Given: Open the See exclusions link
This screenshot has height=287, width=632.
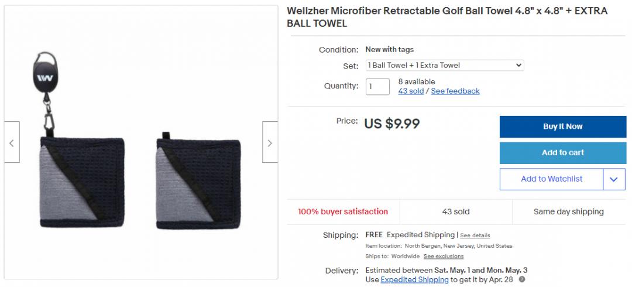Looking at the screenshot, I should click(444, 257).
